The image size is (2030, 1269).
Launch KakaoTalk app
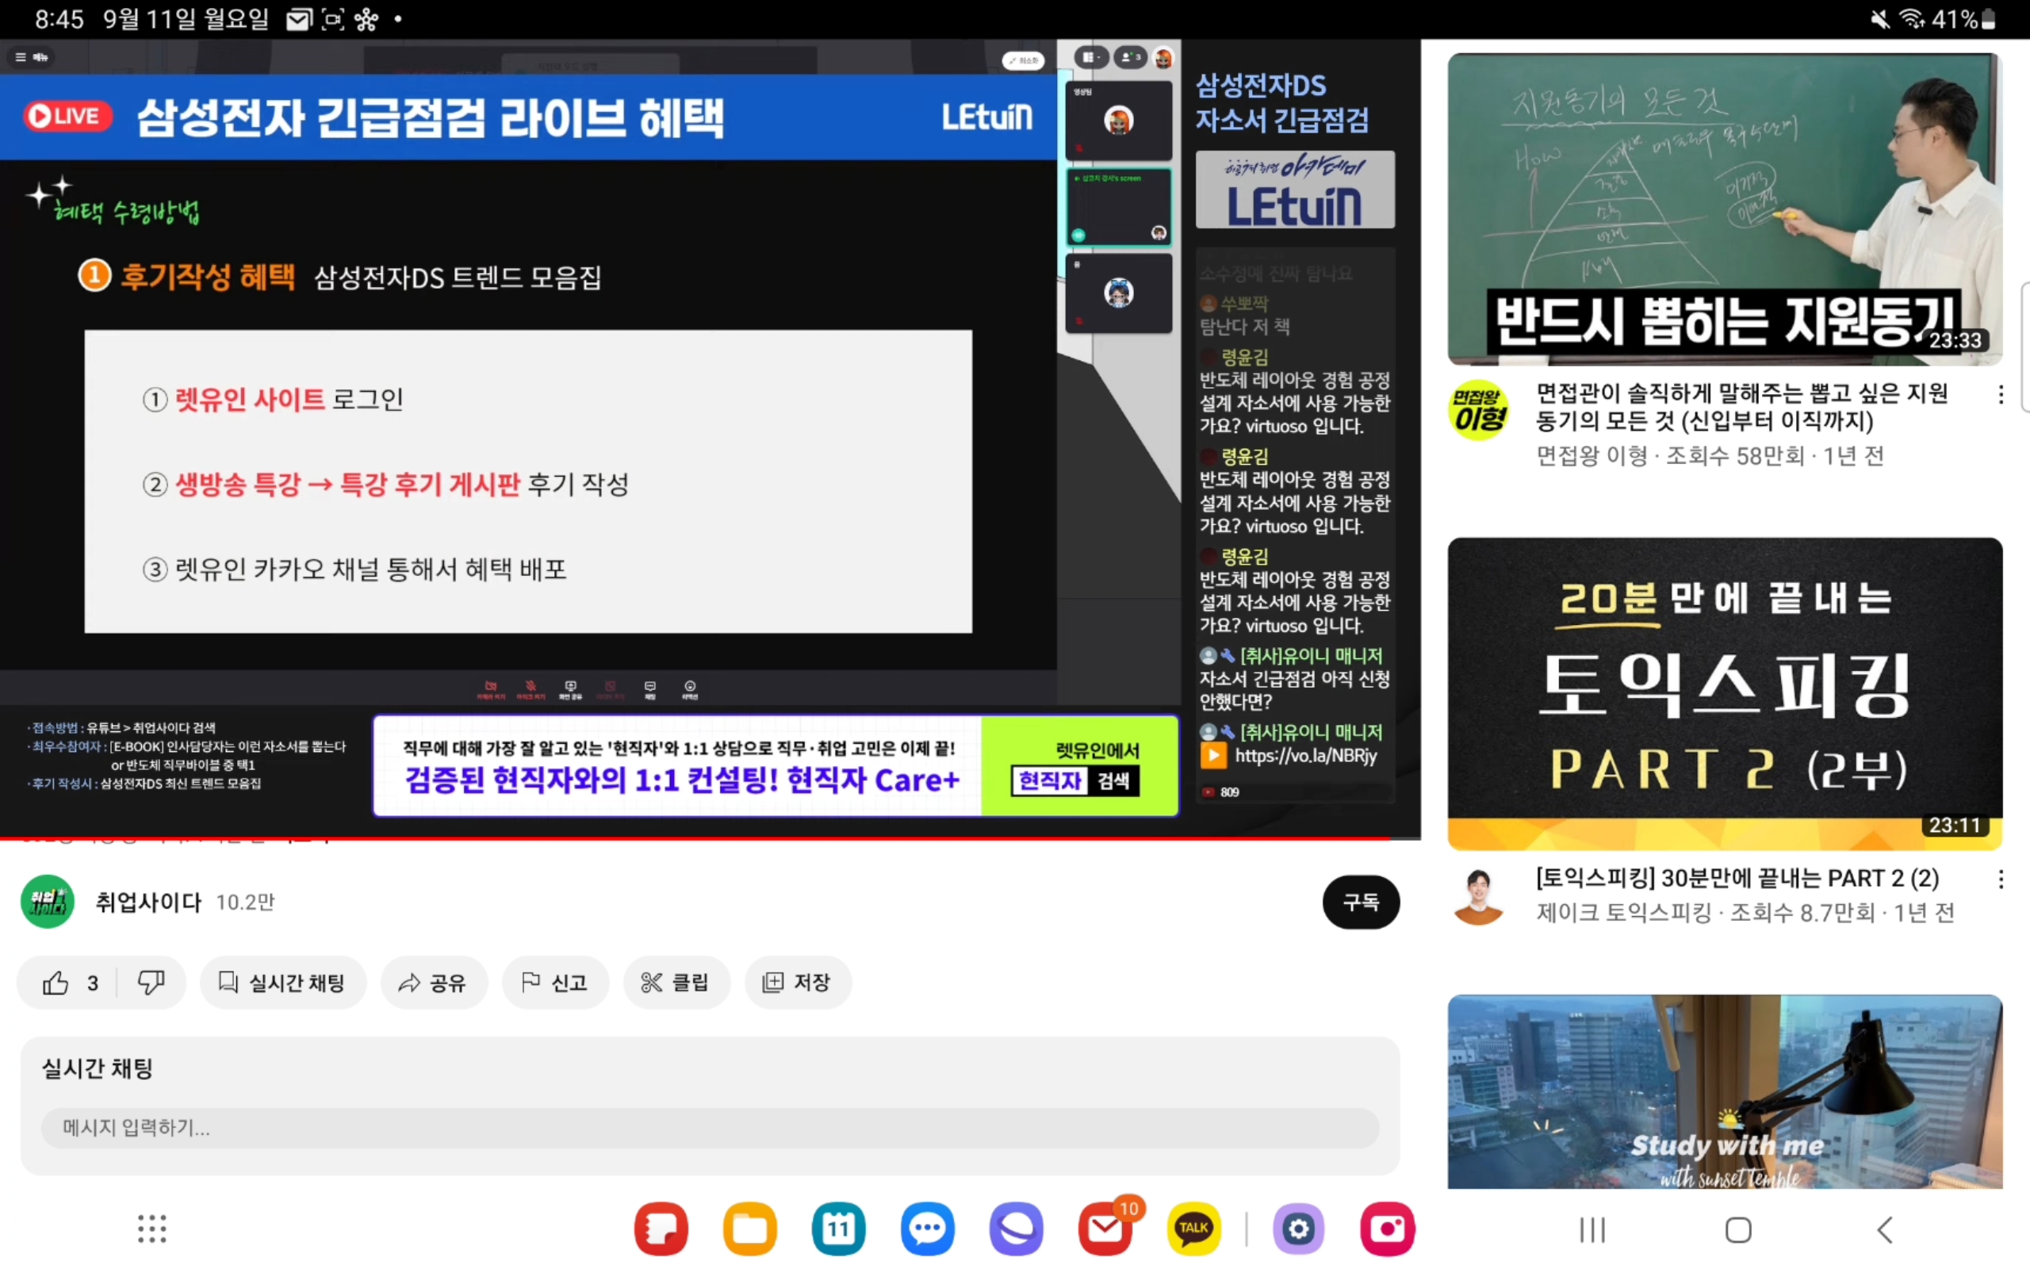1193,1229
